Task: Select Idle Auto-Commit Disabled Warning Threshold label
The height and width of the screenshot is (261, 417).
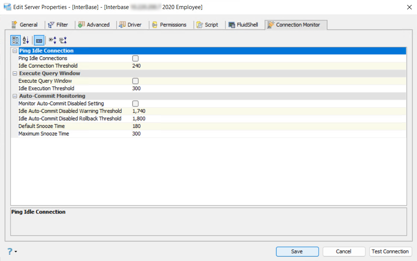Action: pyautogui.click(x=70, y=111)
